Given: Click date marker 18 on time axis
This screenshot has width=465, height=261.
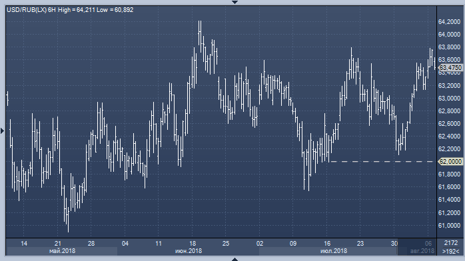Looking at the screenshot, I should click(193, 244).
